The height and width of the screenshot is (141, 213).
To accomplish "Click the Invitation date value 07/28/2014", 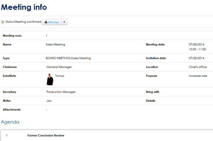I will click(x=196, y=58).
